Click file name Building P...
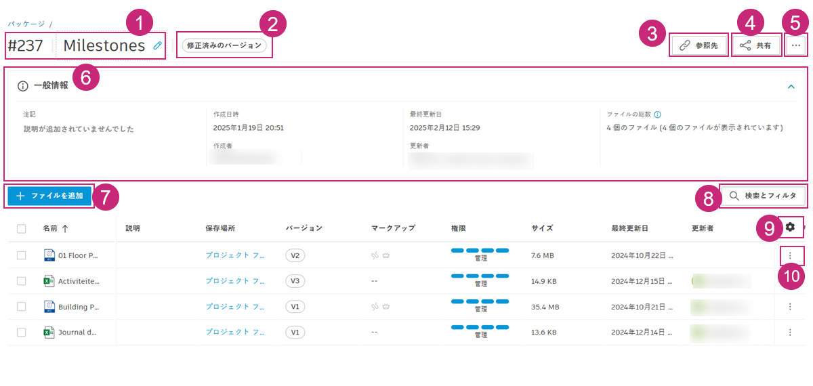 79,307
